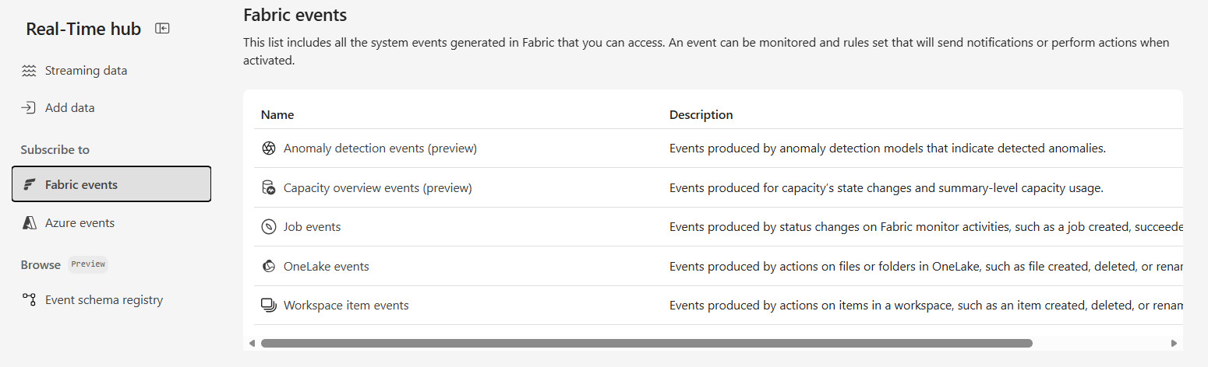
Task: Open Anomaly detection events (preview) link
Action: click(380, 149)
